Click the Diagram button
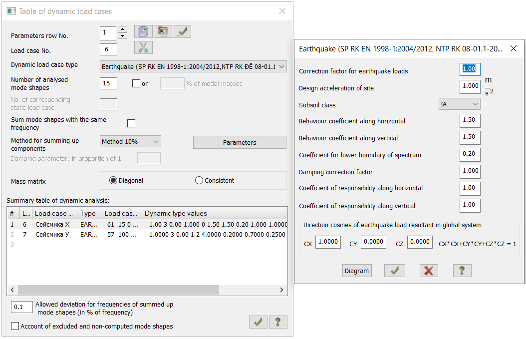The height and width of the screenshot is (339, 526). [357, 271]
